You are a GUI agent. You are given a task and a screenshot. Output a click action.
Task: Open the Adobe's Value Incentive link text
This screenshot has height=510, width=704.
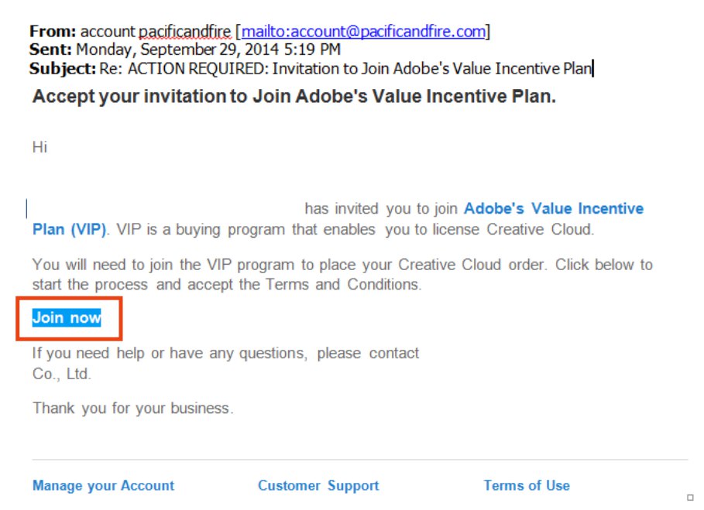tap(554, 209)
